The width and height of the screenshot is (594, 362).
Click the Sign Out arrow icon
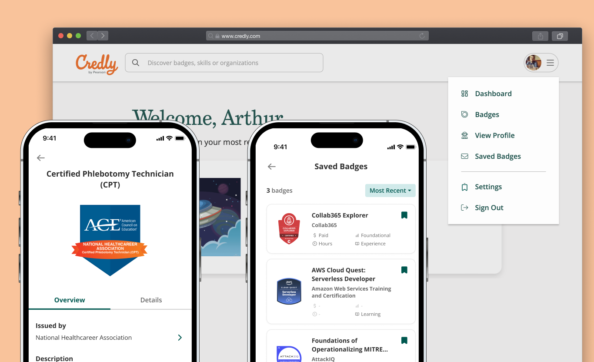point(464,208)
